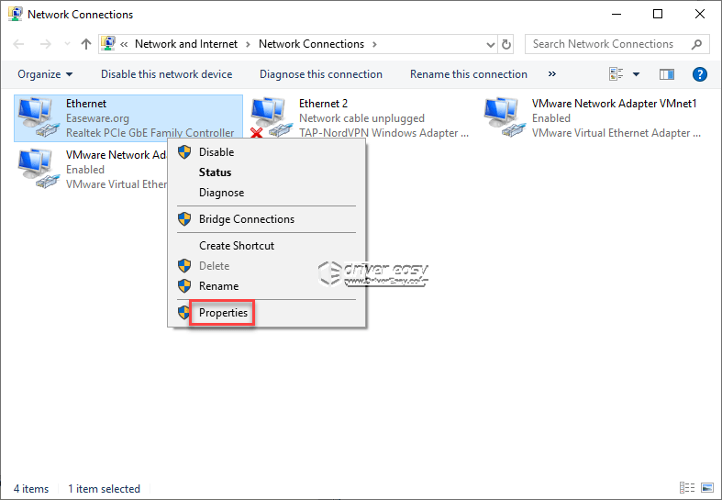Open recent locations dropdown arrow
Screen dimensions: 722x500
pos(67,44)
